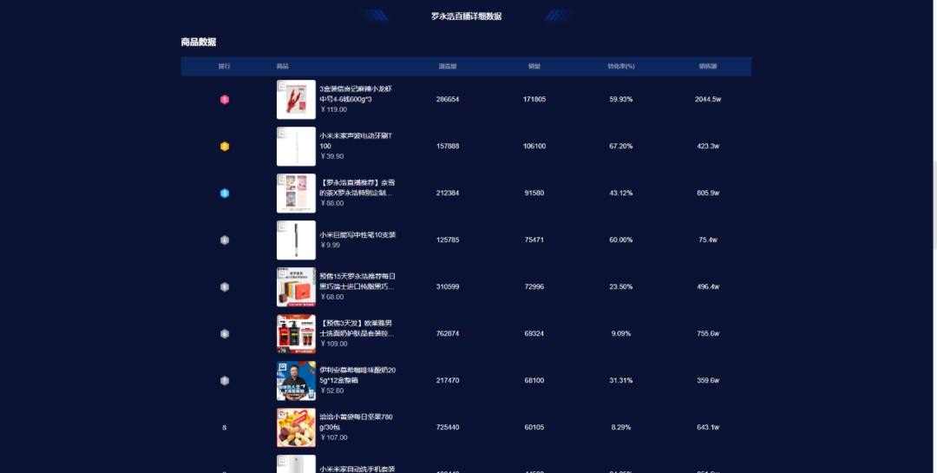Click the gray rank 4 badge
The image size is (937, 473).
tap(225, 240)
